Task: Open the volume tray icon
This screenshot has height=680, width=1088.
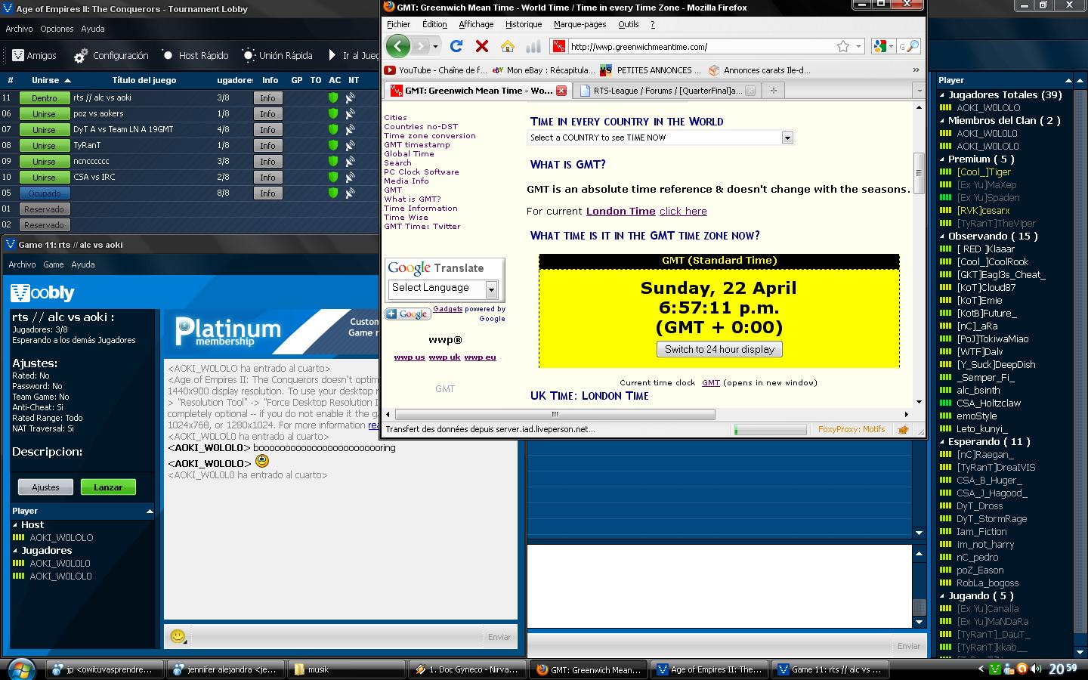Action: 1035,669
